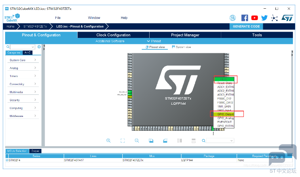The height and width of the screenshot is (177, 300).
Task: Zoom in on the chip pinout
Action: click(x=108, y=141)
